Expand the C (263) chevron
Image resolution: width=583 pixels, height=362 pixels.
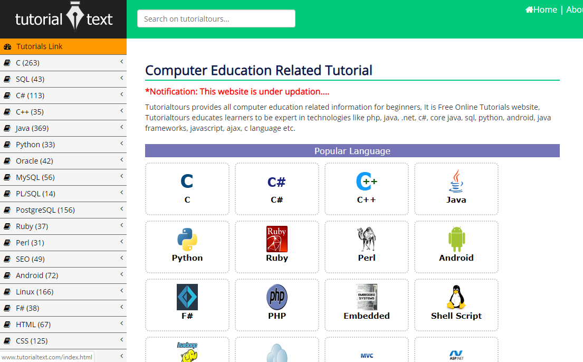point(121,62)
